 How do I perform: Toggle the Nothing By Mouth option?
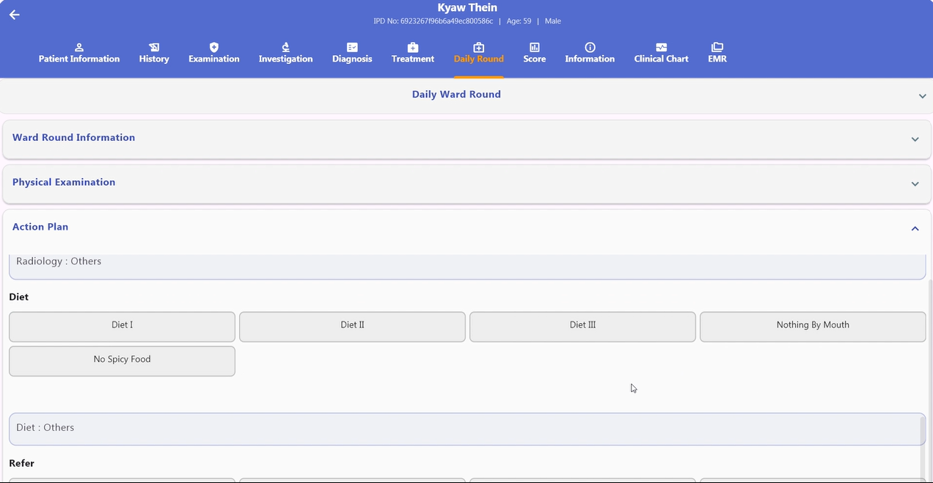coord(813,327)
